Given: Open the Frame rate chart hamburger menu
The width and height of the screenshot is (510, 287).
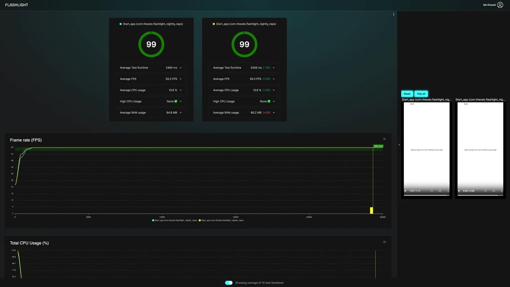Looking at the screenshot, I should click(385, 139).
